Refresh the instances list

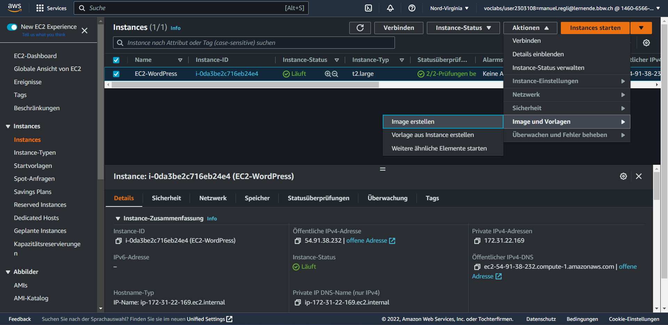(360, 28)
